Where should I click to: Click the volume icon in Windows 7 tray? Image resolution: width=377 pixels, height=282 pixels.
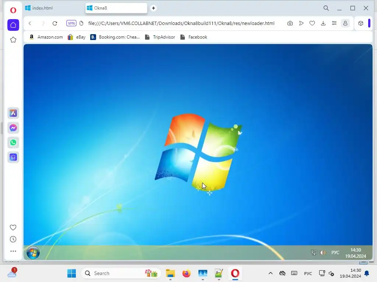coord(323,253)
